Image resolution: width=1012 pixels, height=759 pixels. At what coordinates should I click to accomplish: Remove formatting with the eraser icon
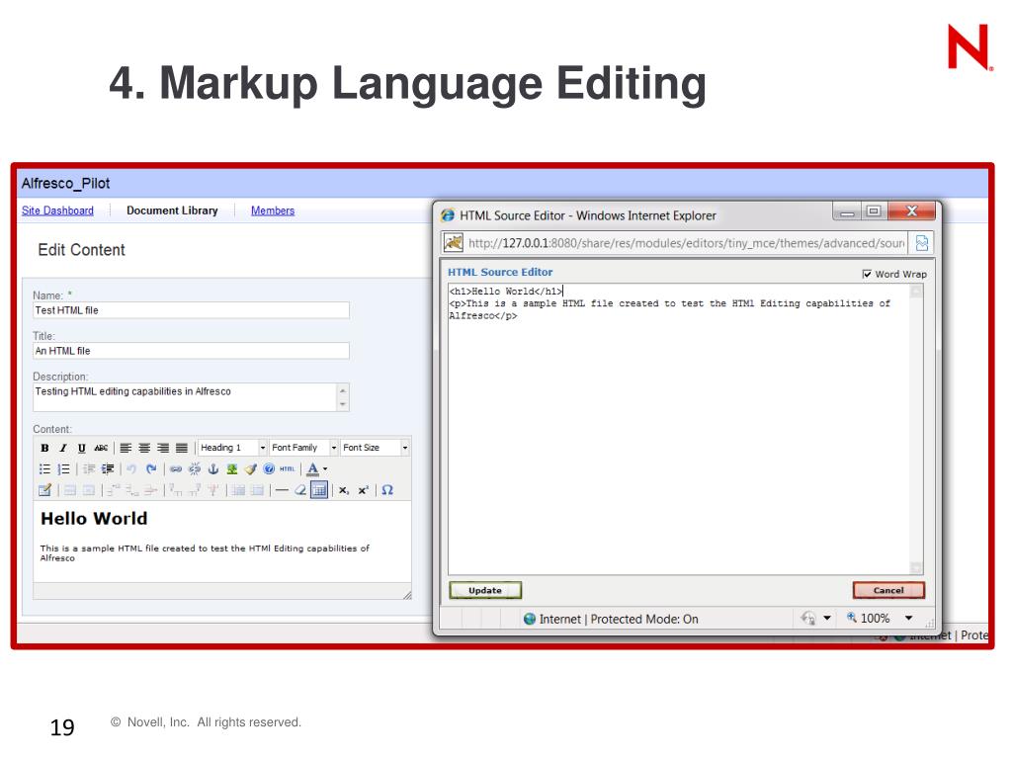(300, 490)
